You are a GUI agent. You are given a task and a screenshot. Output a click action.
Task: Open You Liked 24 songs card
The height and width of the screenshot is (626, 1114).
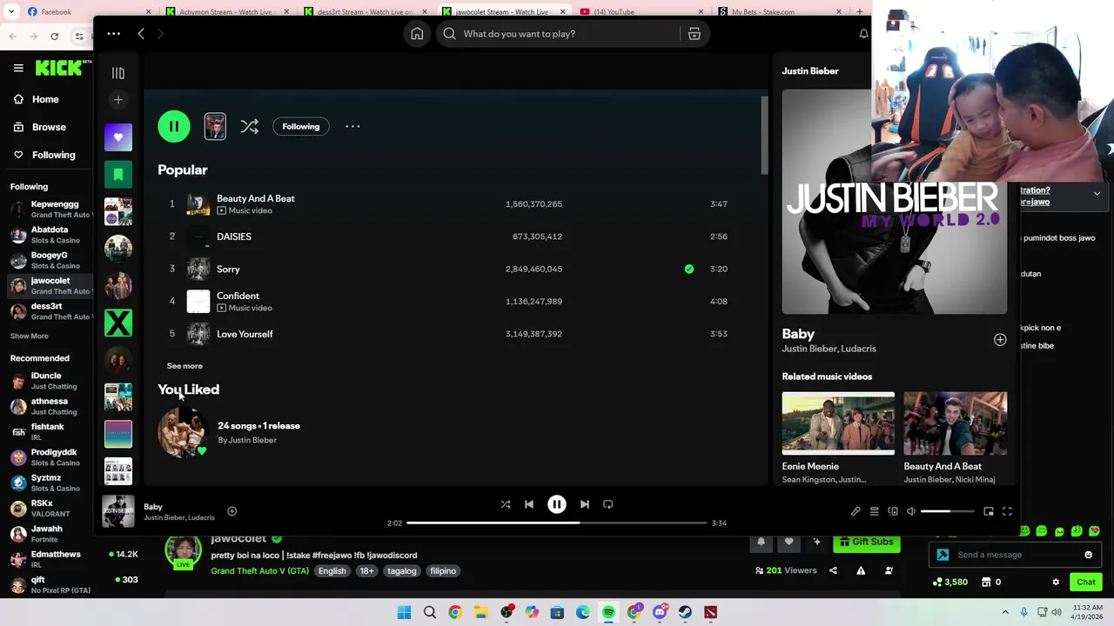tap(231, 432)
